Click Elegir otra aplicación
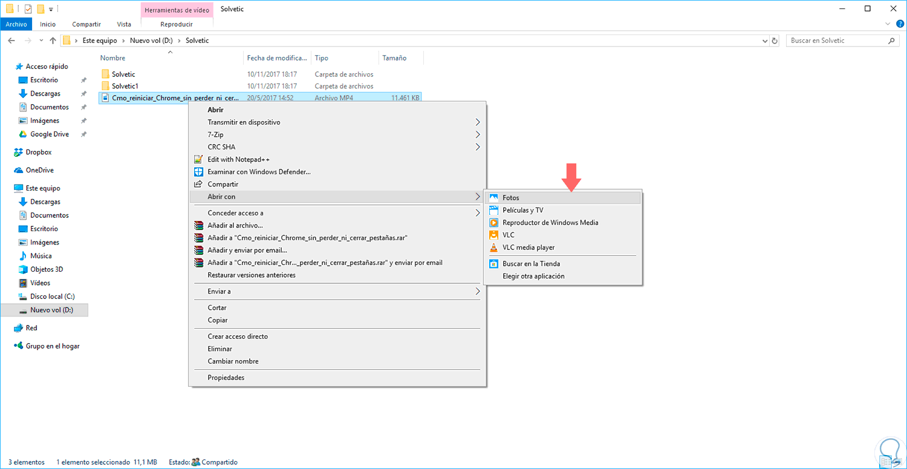The image size is (907, 469). coord(533,276)
